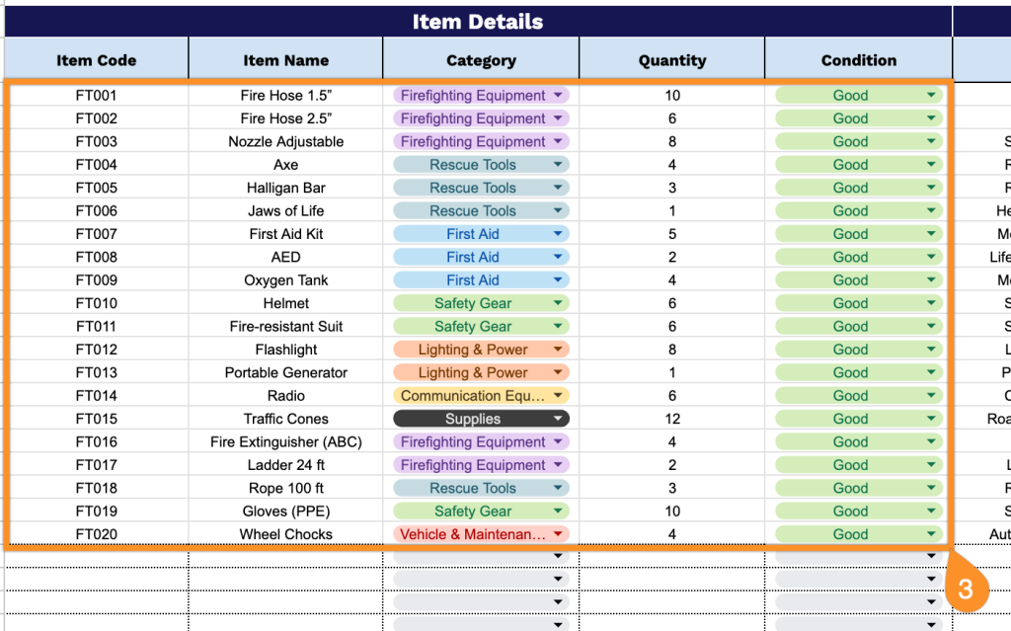Viewport: 1011px width, 631px height.
Task: Expand the Supplies category dropdown arrow
Action: (x=558, y=419)
